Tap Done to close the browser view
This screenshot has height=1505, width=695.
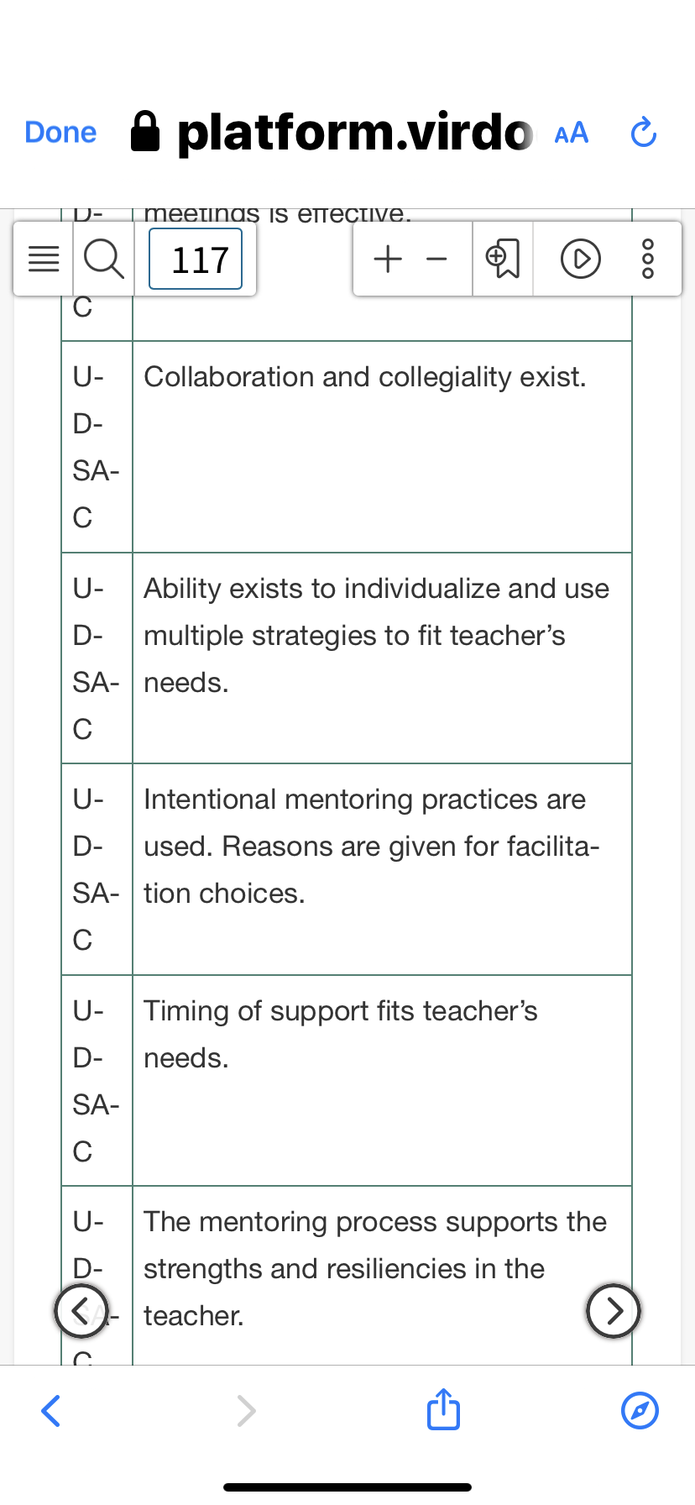60,132
